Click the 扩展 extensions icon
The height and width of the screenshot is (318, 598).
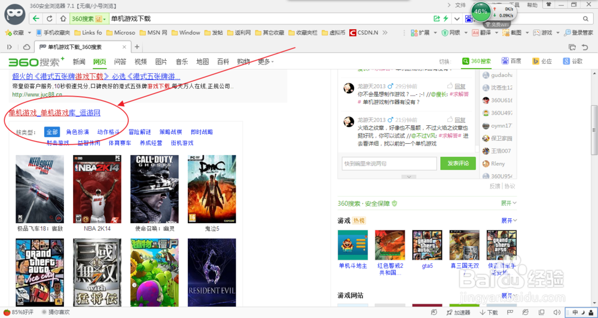click(414, 33)
